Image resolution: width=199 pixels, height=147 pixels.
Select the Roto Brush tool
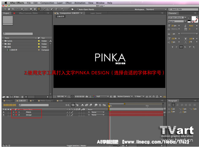(57, 9)
